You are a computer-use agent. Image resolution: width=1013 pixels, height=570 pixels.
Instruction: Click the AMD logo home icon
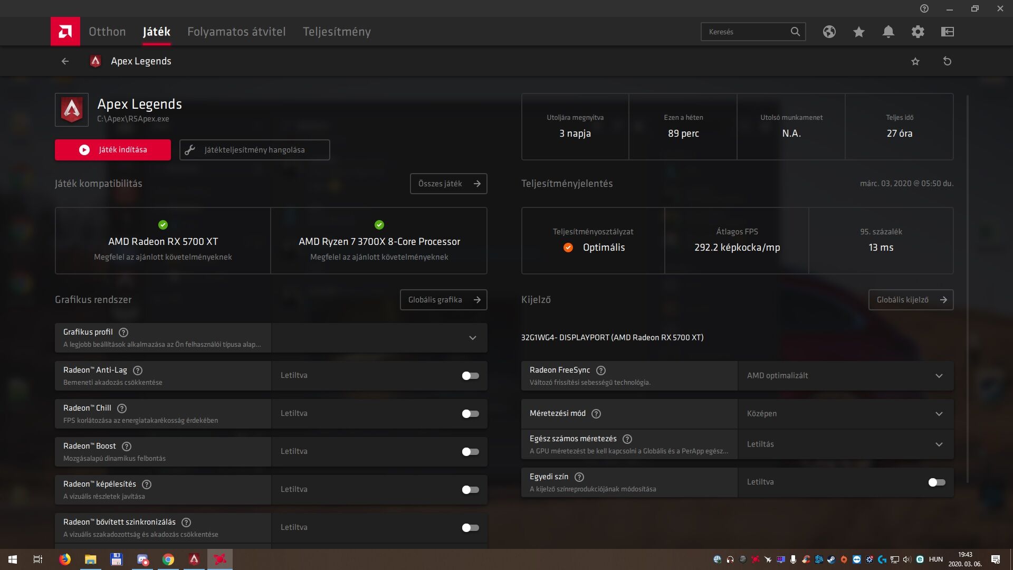[65, 32]
